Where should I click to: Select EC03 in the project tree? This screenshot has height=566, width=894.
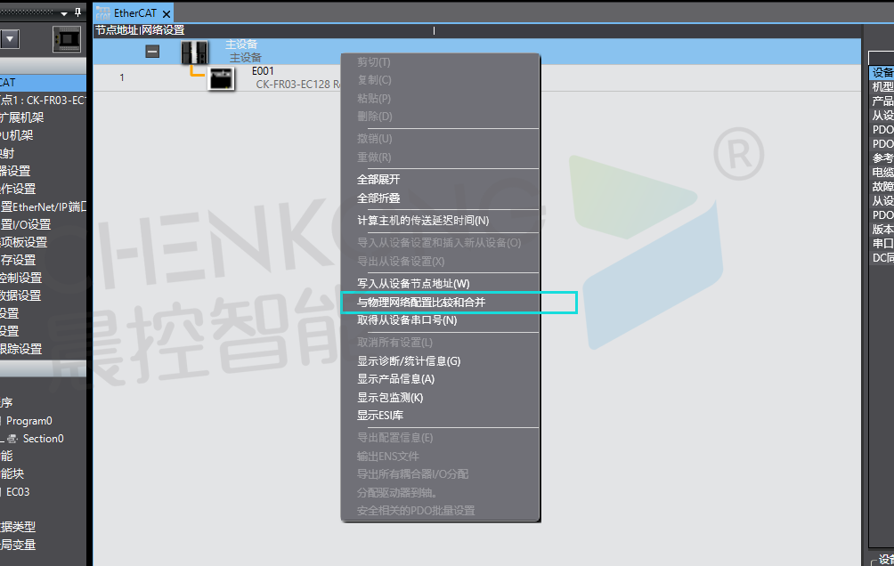pos(19,492)
